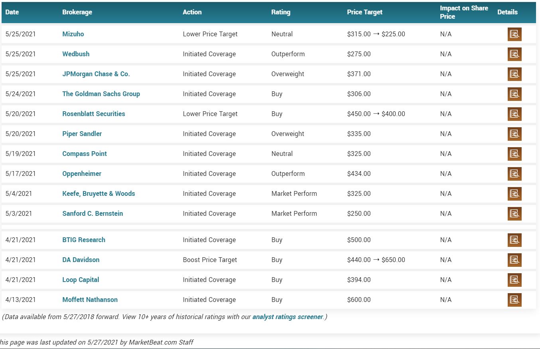This screenshot has height=349, width=540.
Task: Open Moffett Nathanson details icon
Action: pos(514,300)
